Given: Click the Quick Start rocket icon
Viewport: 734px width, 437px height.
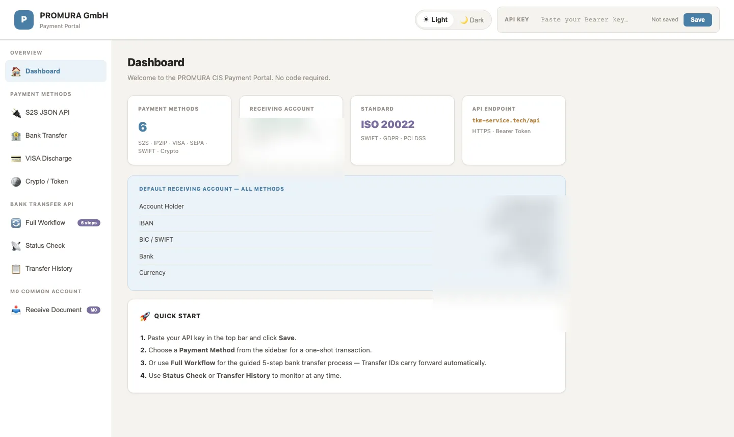Looking at the screenshot, I should (x=145, y=316).
